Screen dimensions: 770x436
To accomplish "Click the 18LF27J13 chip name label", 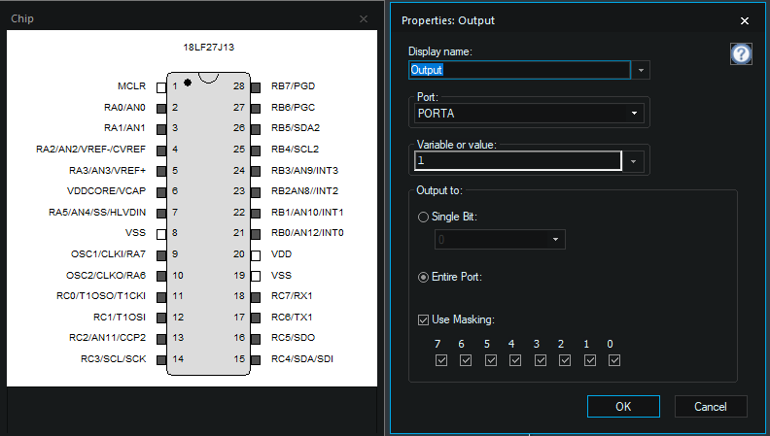I will point(209,47).
